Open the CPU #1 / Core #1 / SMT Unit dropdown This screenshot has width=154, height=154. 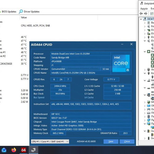(50, 141)
